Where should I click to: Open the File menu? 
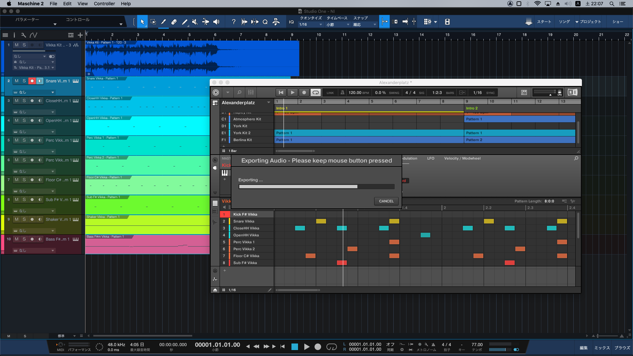(x=53, y=4)
